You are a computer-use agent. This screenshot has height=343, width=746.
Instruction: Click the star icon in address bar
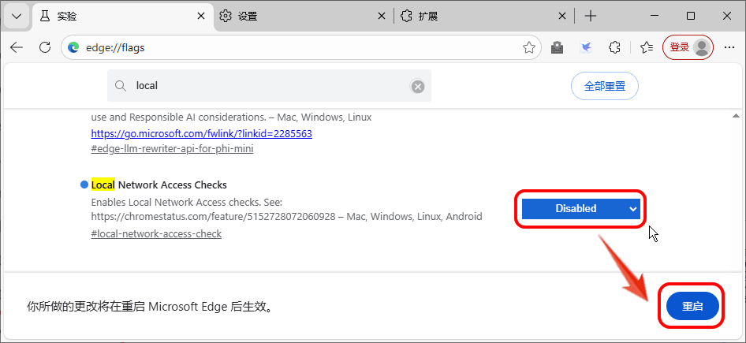(x=529, y=47)
